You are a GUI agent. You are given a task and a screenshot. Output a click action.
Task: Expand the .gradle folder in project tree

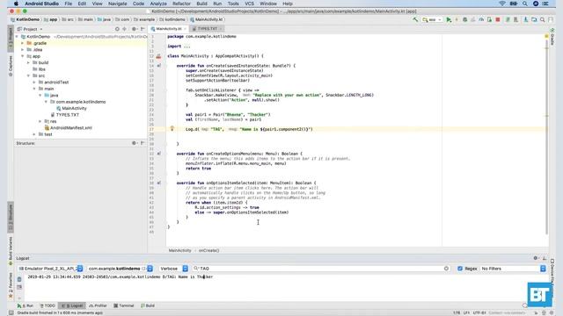click(x=23, y=43)
